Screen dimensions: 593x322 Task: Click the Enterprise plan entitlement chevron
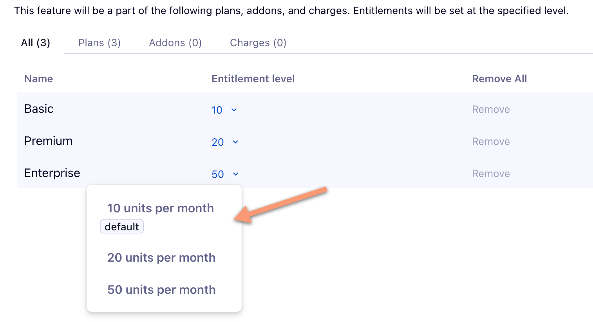(235, 174)
